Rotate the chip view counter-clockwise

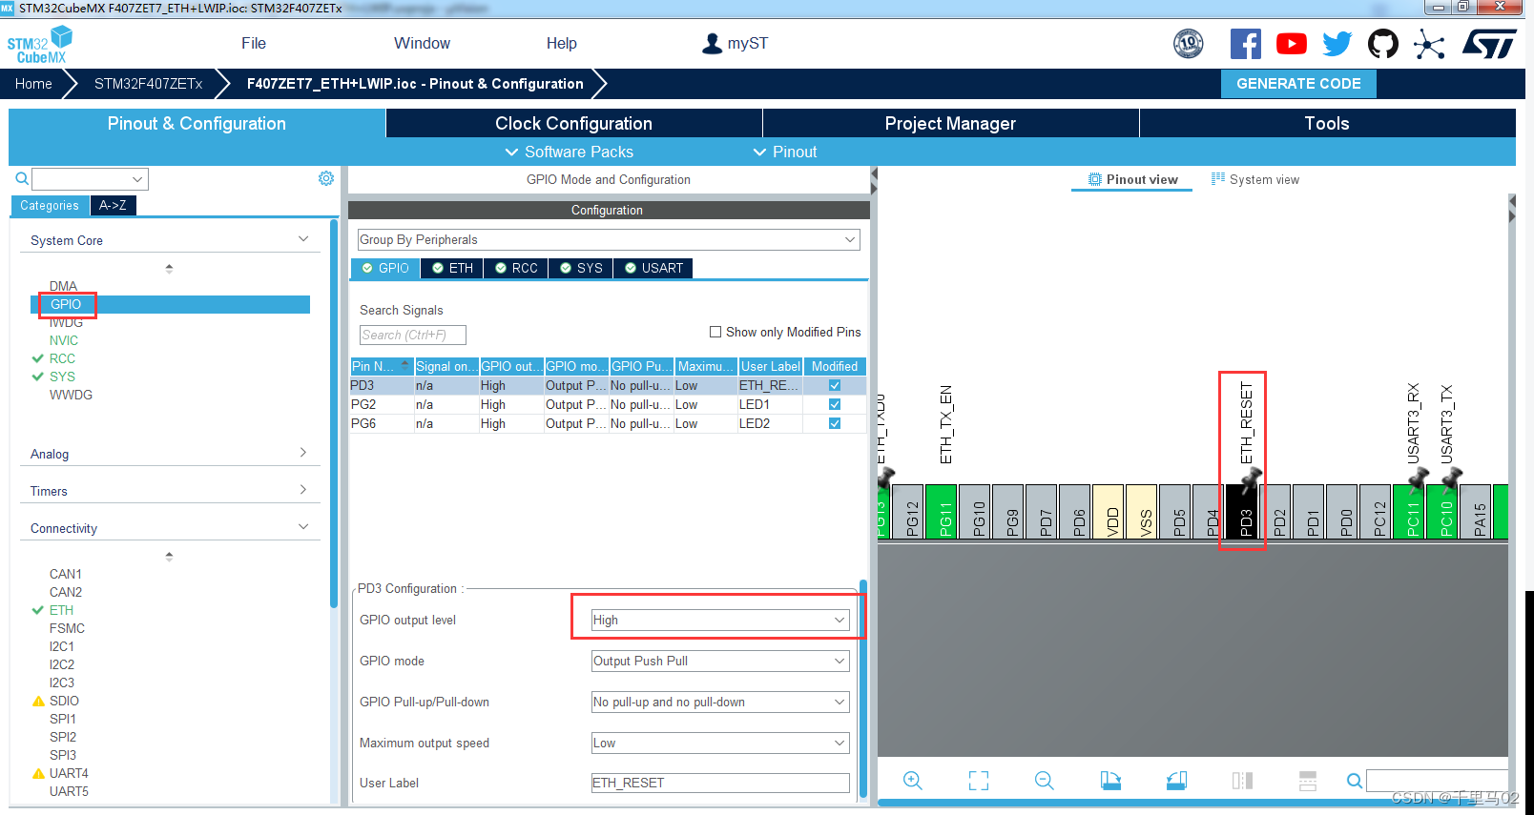tap(1176, 781)
